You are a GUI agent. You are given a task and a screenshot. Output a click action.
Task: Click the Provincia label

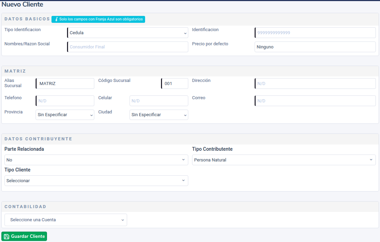pyautogui.click(x=13, y=112)
